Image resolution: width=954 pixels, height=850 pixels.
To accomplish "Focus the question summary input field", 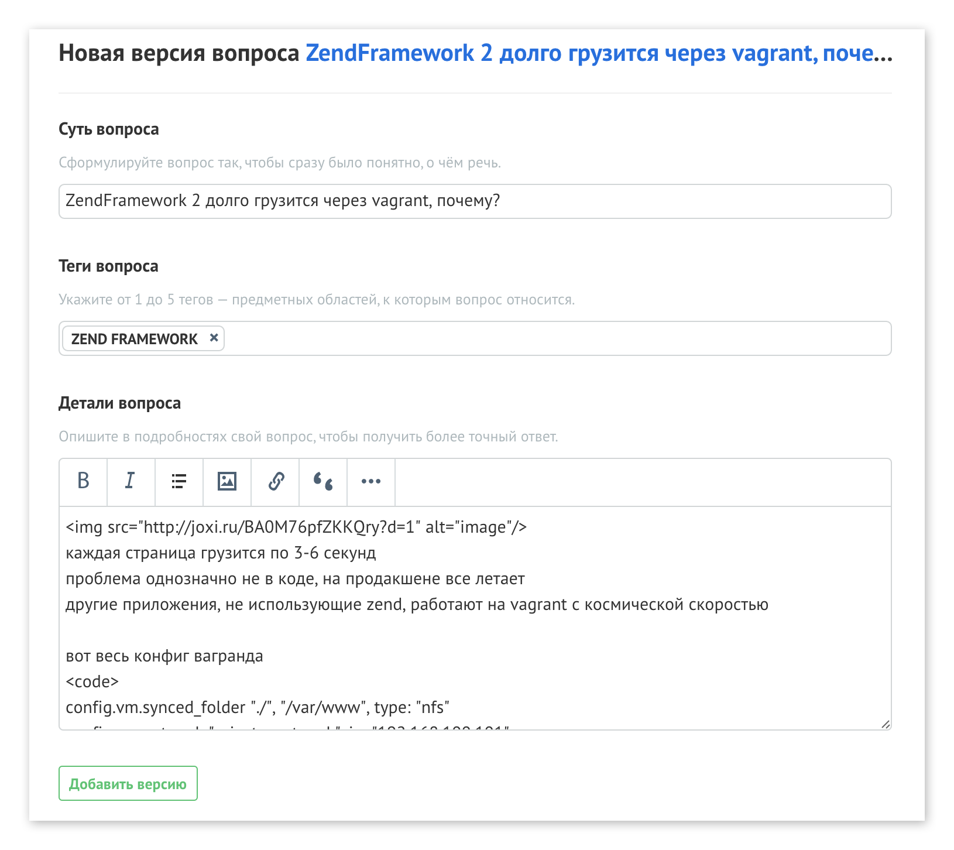I will tap(474, 201).
